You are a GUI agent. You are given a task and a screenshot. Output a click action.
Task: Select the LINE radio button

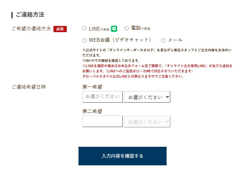click(x=85, y=28)
